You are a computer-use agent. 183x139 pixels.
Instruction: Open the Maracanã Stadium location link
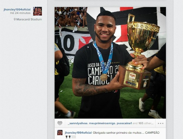[x=29, y=20]
